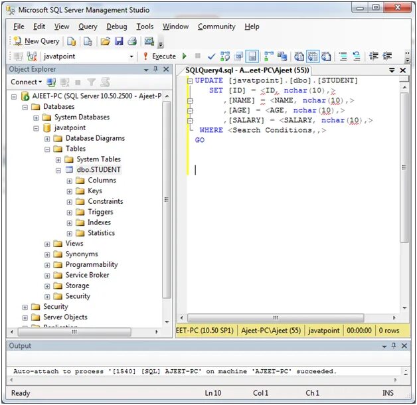Click the '0 rows' status text
Viewport: 417px width, 405px height.
point(389,331)
